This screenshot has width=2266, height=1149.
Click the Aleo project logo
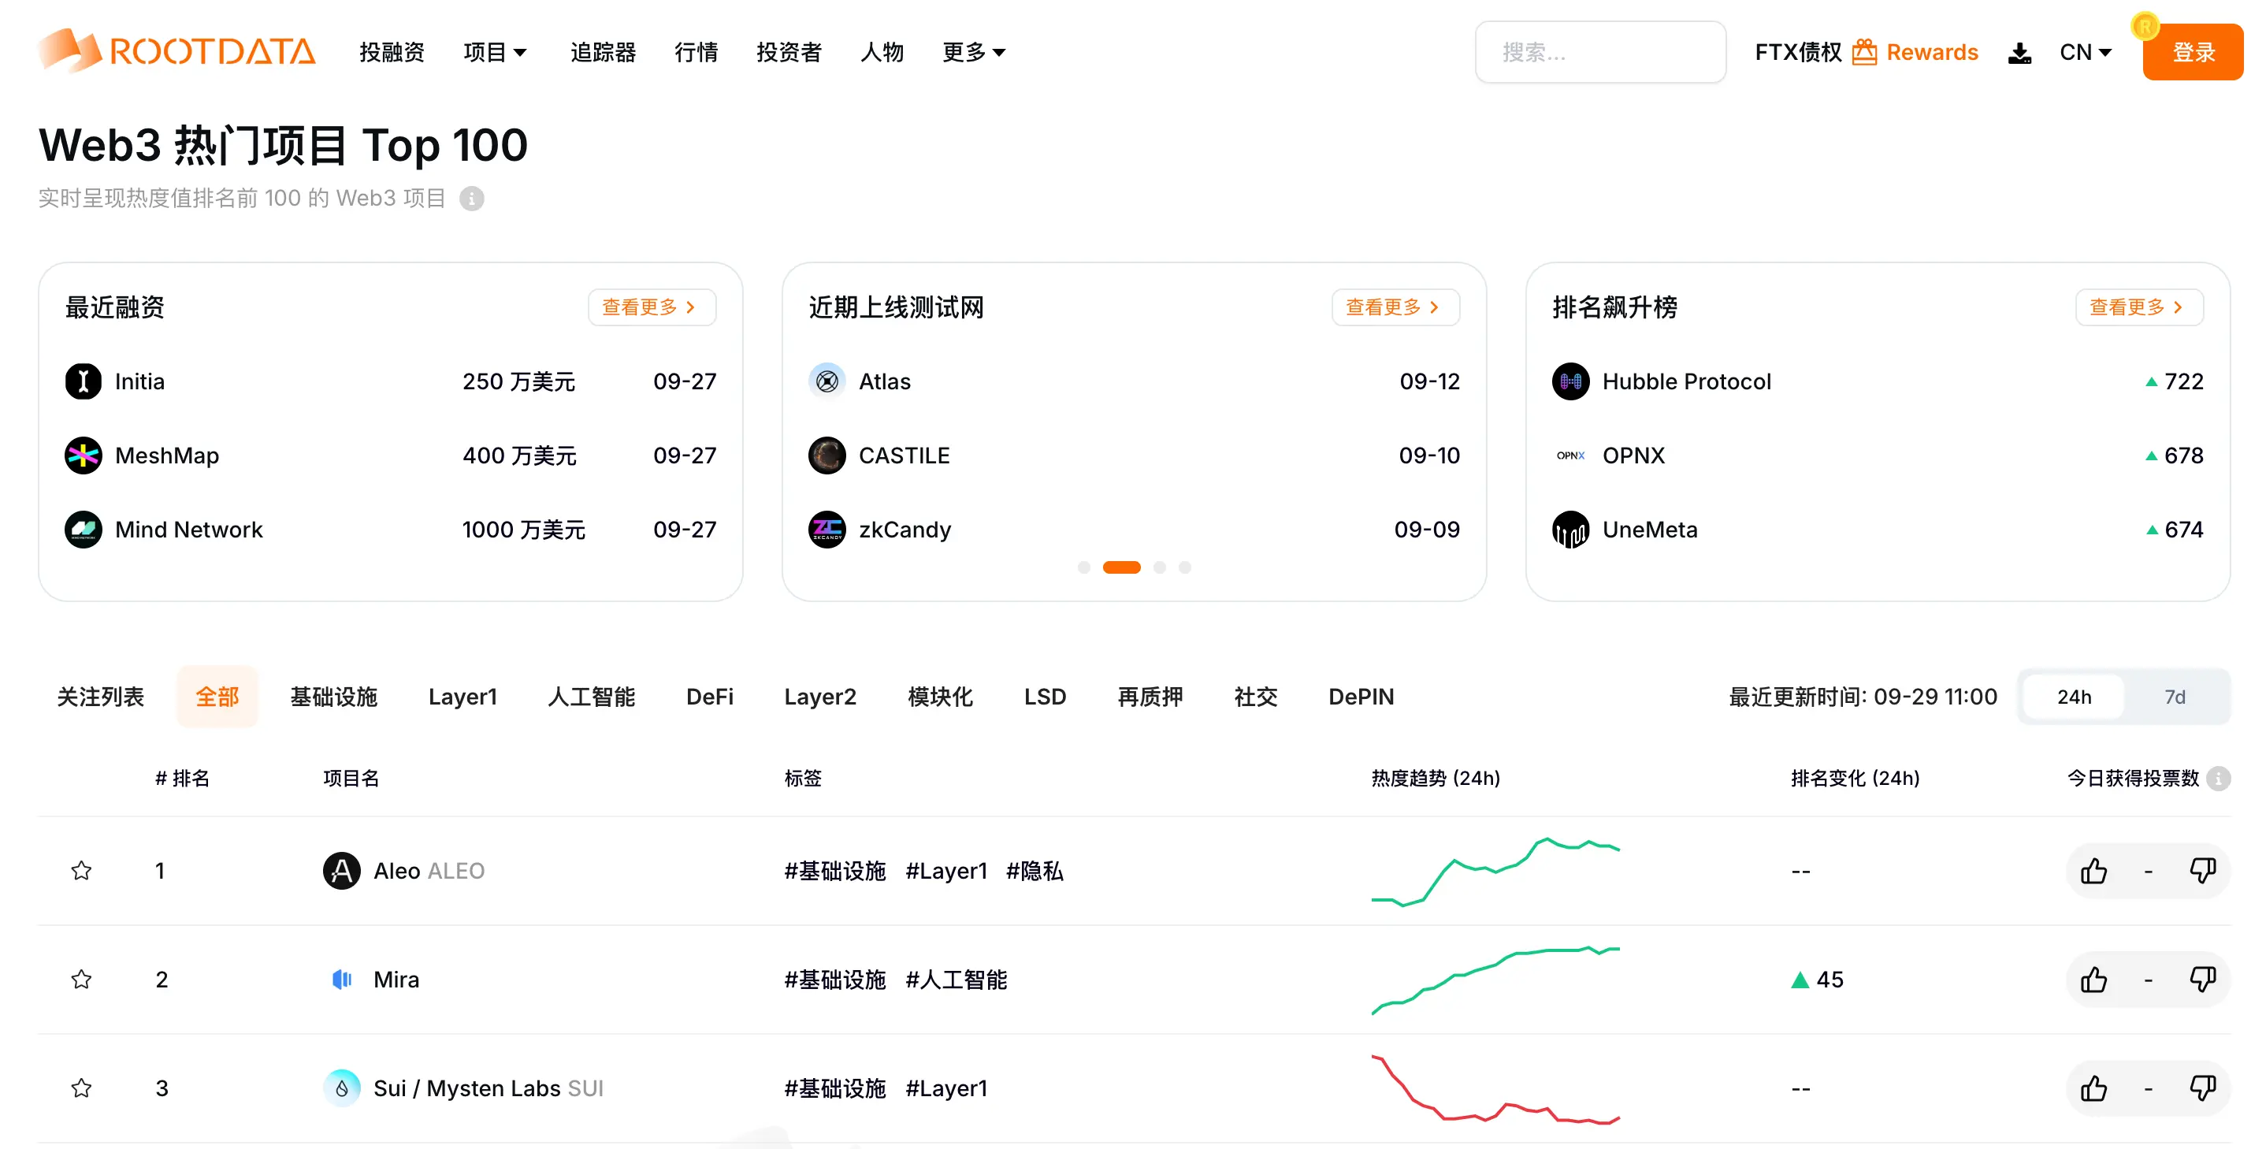tap(341, 871)
